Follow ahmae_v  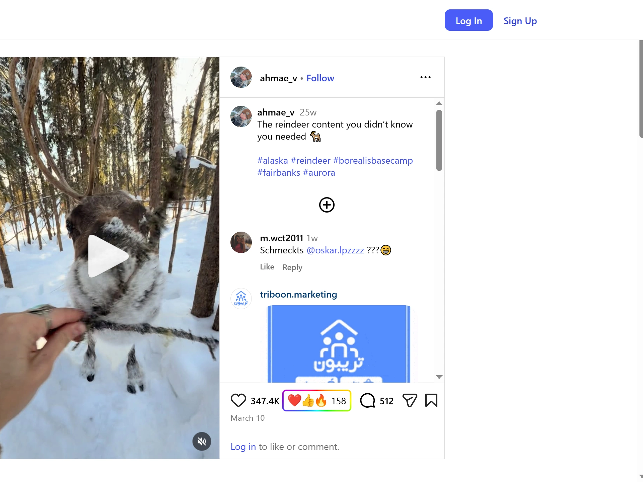[320, 78]
